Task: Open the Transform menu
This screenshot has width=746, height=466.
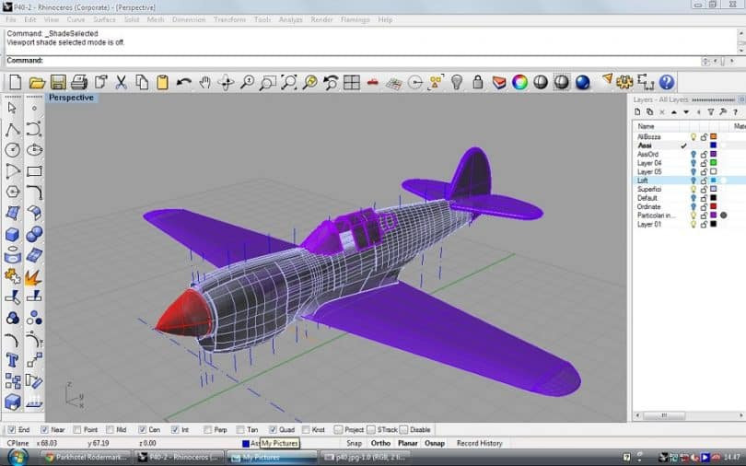Action: 229,19
